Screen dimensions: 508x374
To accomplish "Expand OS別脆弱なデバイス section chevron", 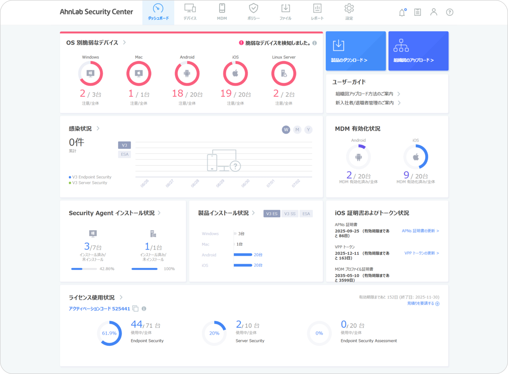I will pyautogui.click(x=124, y=43).
